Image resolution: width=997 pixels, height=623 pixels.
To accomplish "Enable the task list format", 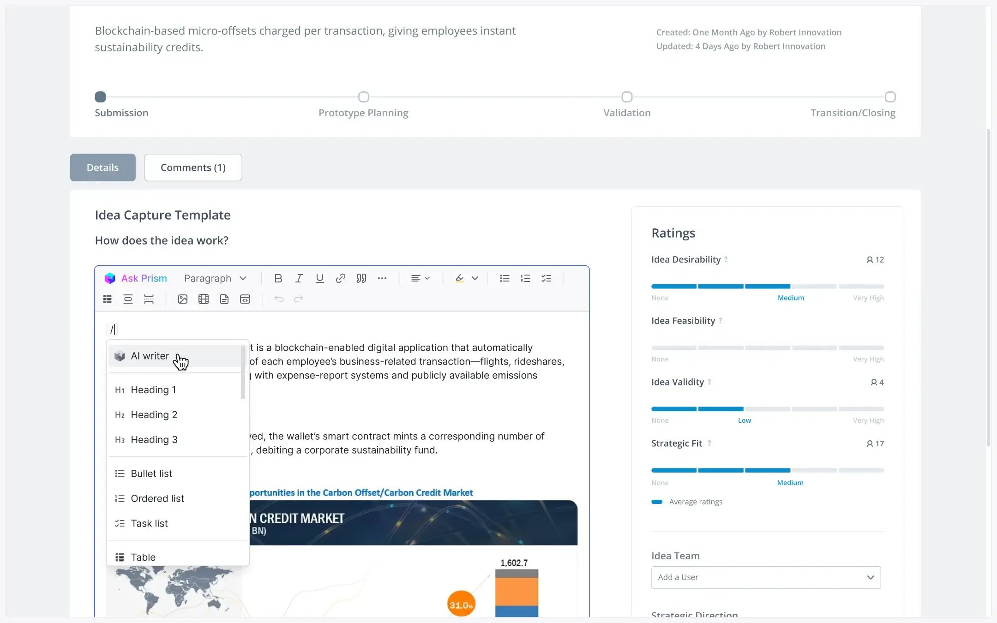I will tap(546, 278).
